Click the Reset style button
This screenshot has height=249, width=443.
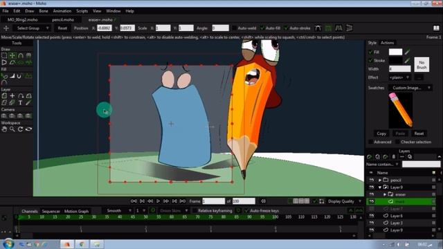coord(419,133)
